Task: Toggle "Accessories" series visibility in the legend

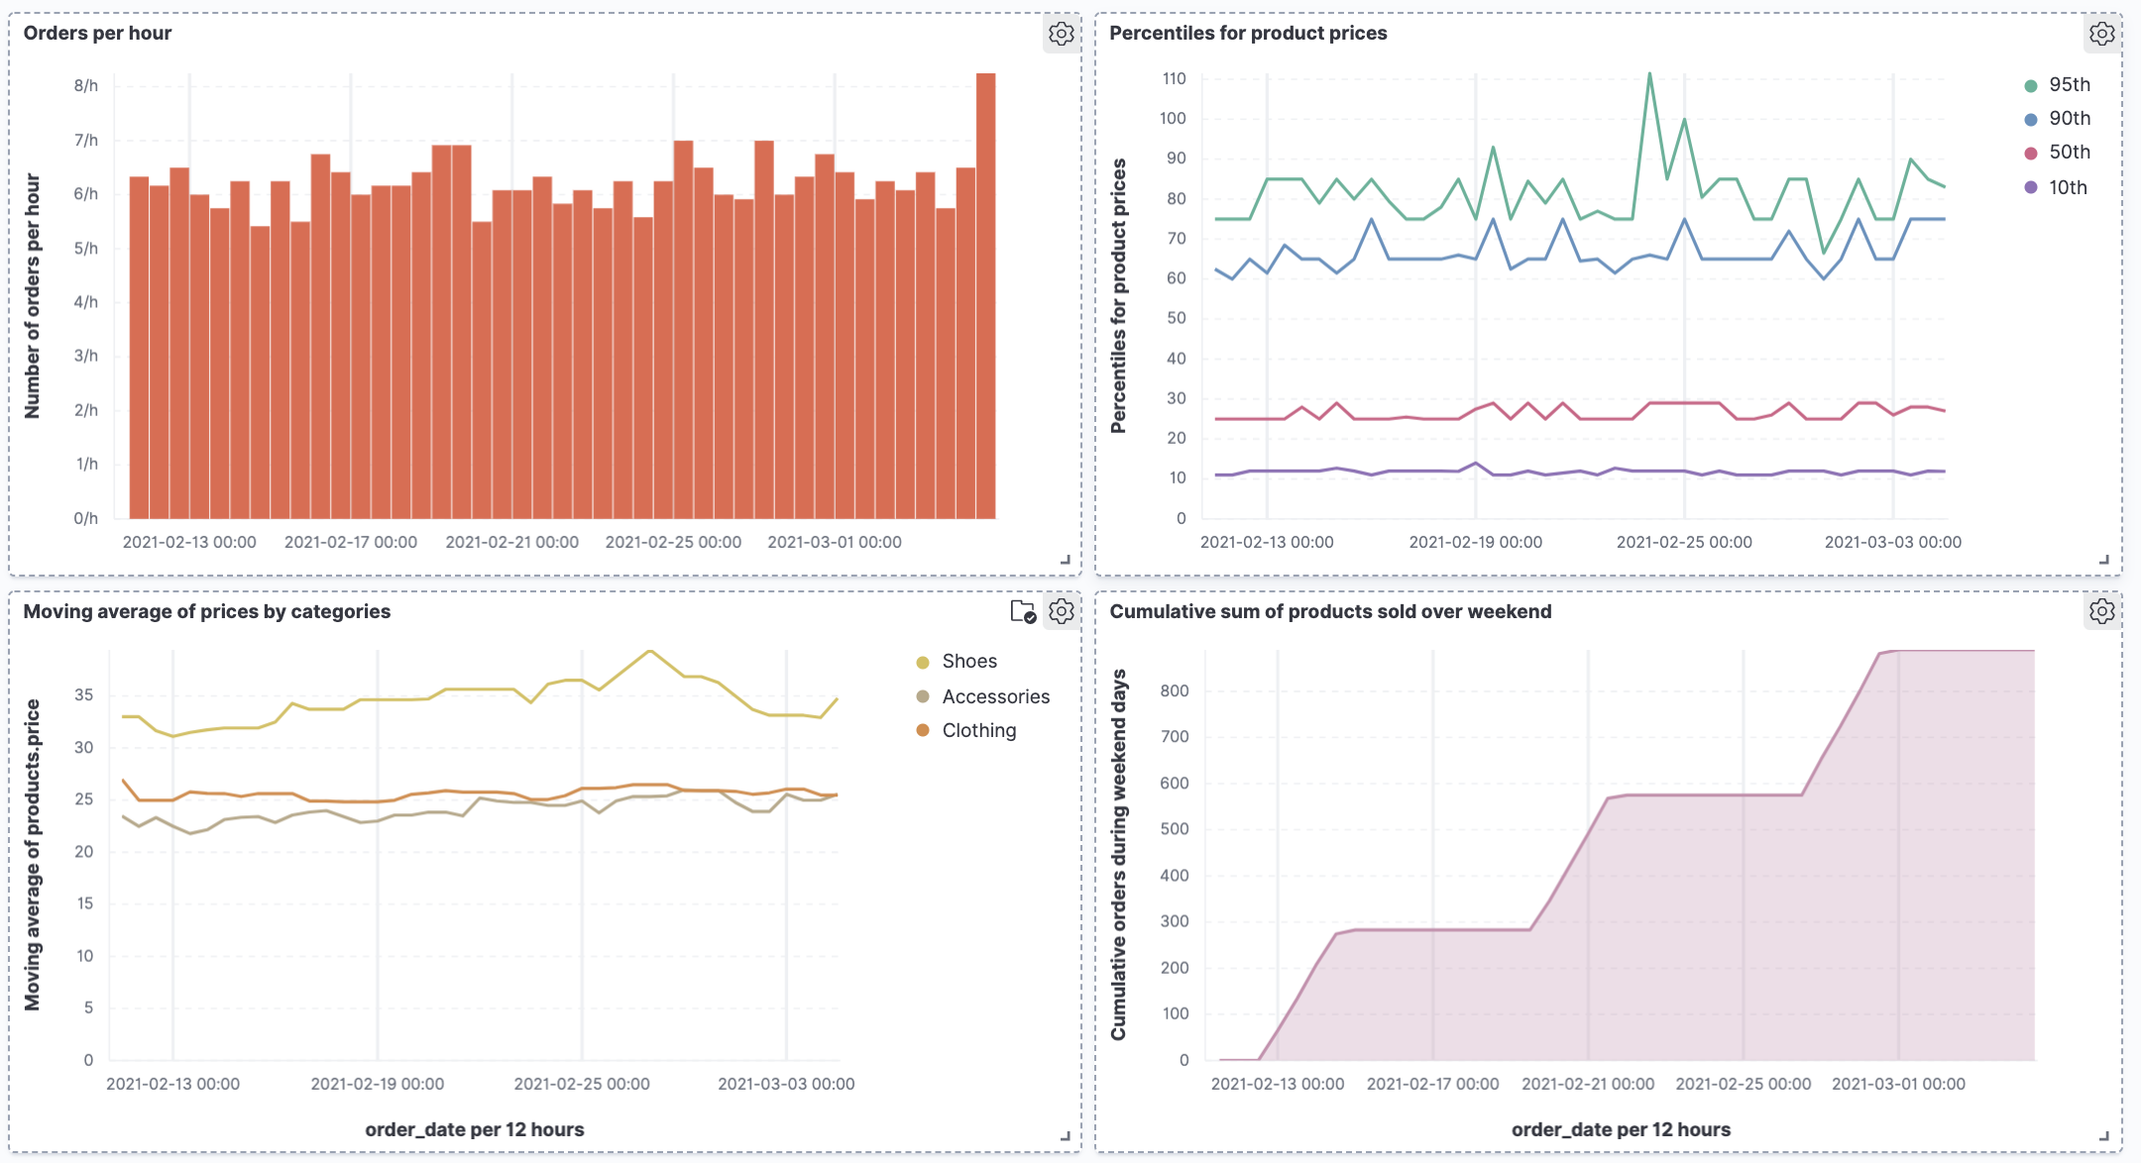Action: [x=995, y=696]
